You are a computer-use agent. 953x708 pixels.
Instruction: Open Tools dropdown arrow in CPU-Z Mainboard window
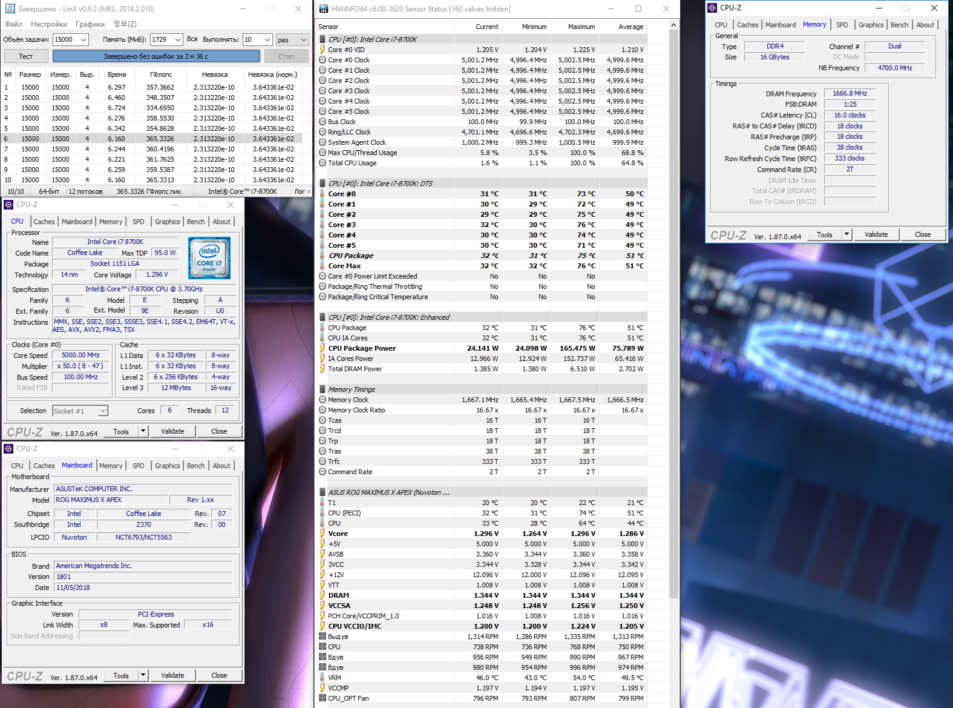pyautogui.click(x=143, y=675)
